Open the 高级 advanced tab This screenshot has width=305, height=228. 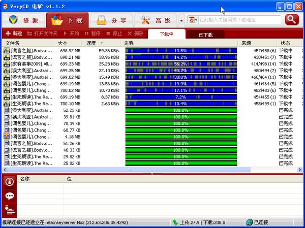point(156,20)
